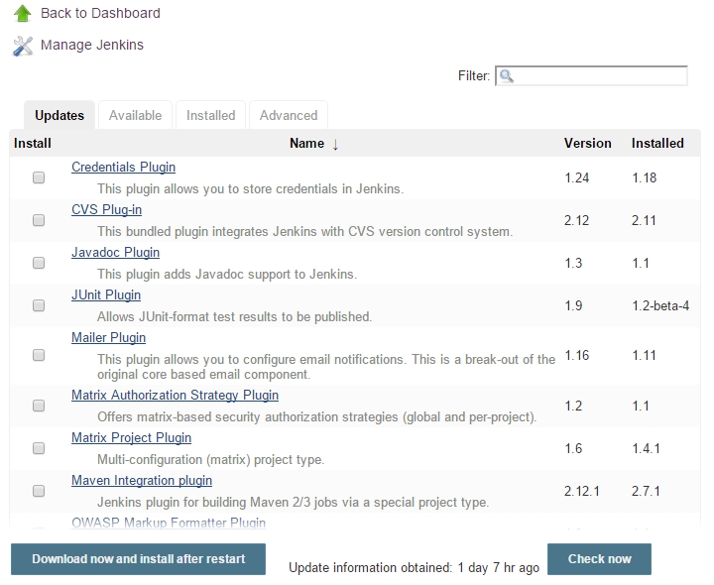The image size is (714, 585).
Task: Click the Install column header
Action: point(33,144)
